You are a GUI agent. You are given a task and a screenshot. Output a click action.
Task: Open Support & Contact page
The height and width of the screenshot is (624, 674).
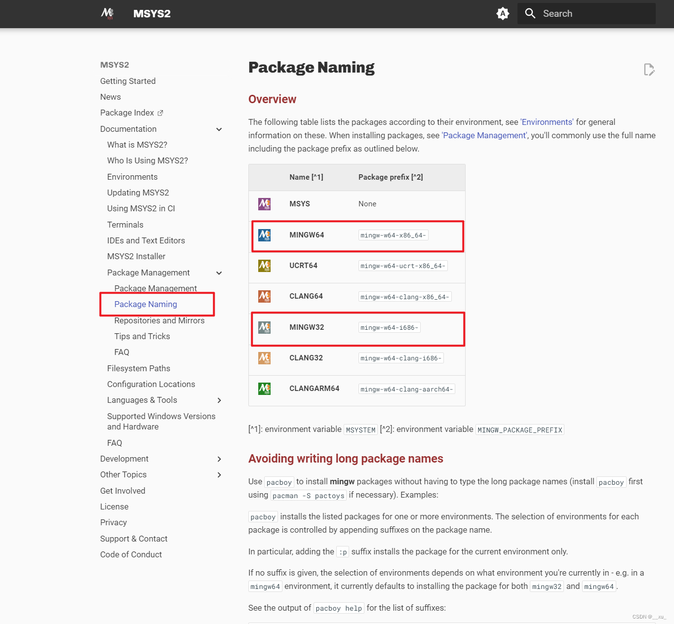click(x=134, y=539)
